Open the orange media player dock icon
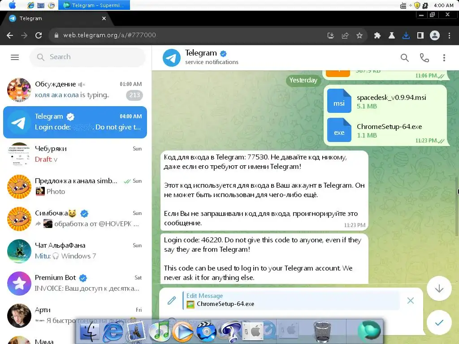This screenshot has width=459, height=344. 183,332
